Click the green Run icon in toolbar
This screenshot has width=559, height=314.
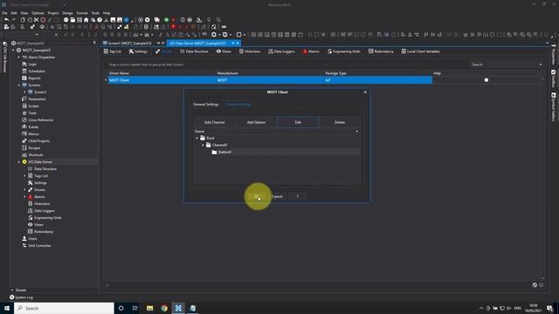[x=167, y=20]
